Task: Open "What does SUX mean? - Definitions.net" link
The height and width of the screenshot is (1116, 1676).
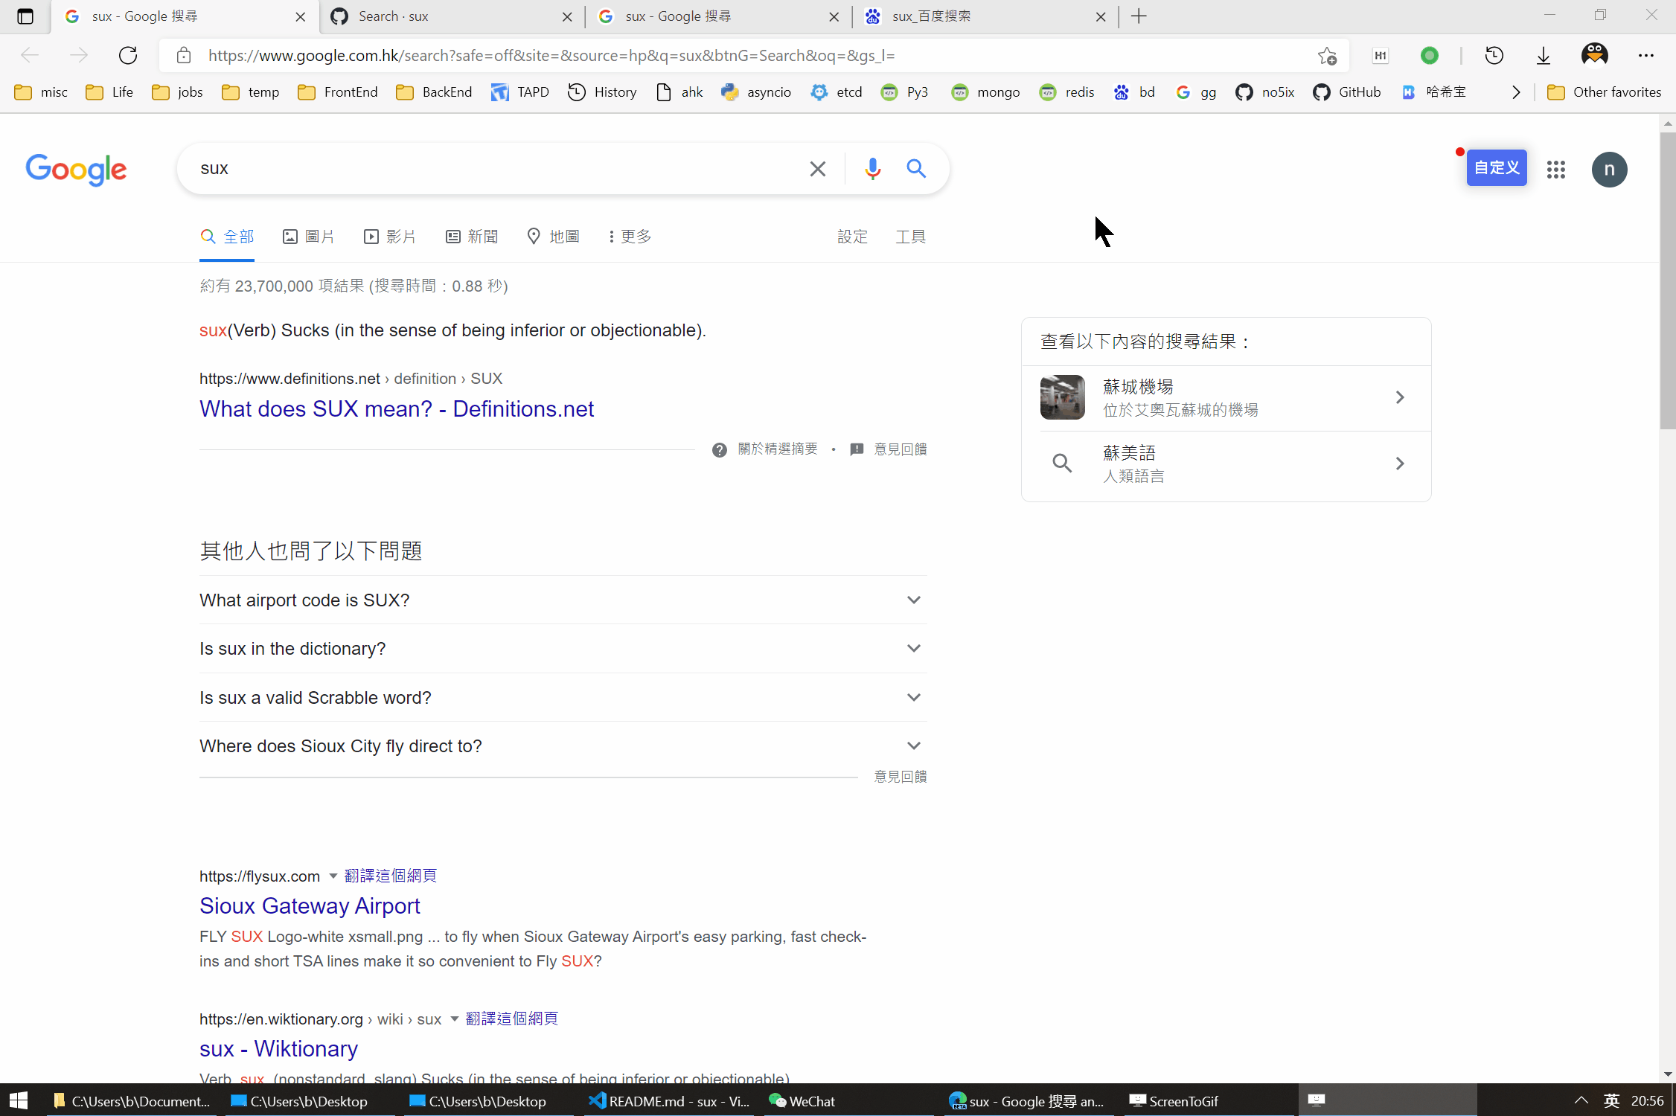Action: (396, 409)
